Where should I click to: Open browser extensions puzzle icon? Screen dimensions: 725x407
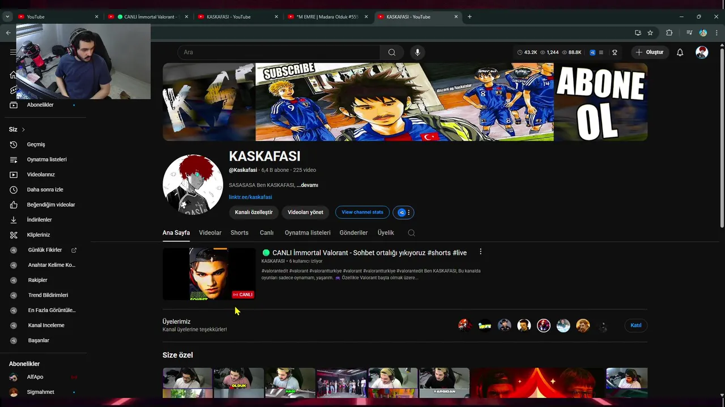(x=669, y=33)
